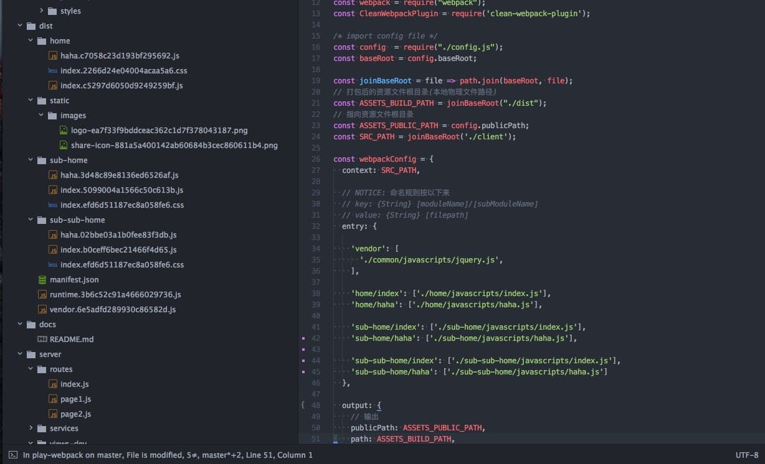
Task: Click the folder icon of dist
Action: click(31, 26)
